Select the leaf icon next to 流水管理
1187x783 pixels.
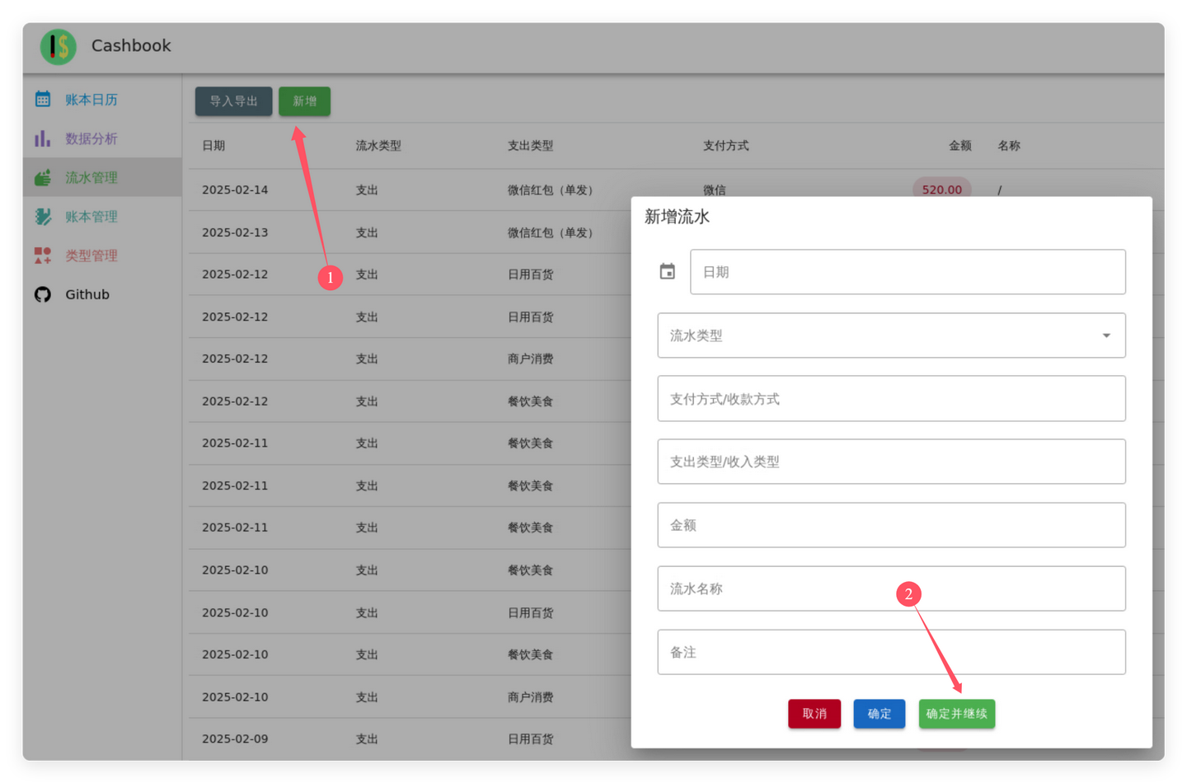42,177
